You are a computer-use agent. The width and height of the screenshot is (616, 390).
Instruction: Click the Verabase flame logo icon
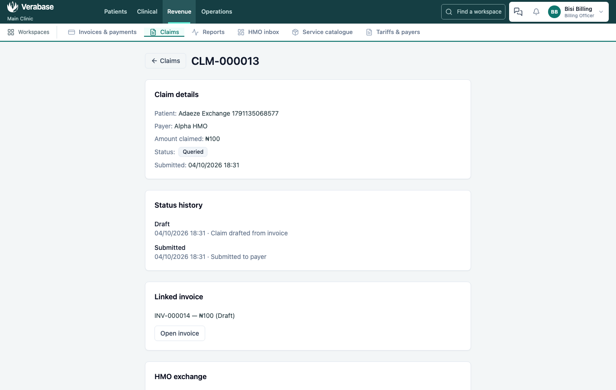13,7
